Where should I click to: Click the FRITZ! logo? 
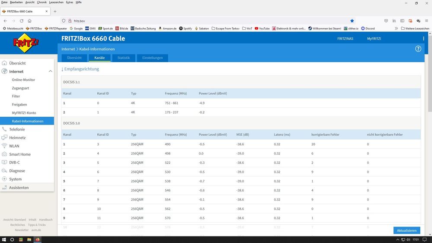[x=27, y=44]
